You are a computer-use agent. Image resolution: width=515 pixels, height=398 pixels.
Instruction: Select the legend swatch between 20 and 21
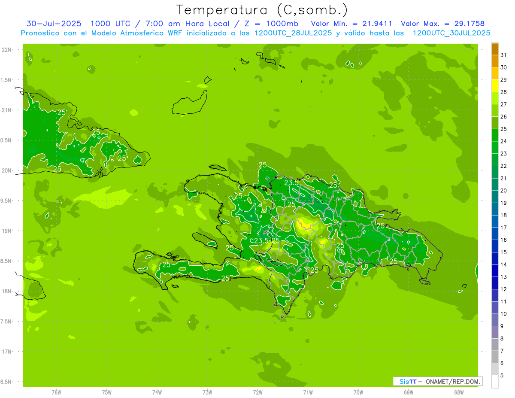click(495, 185)
